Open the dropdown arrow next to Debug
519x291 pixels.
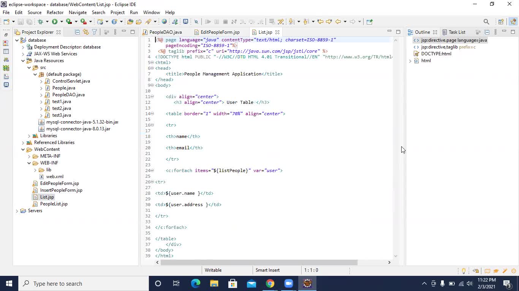(x=47, y=22)
